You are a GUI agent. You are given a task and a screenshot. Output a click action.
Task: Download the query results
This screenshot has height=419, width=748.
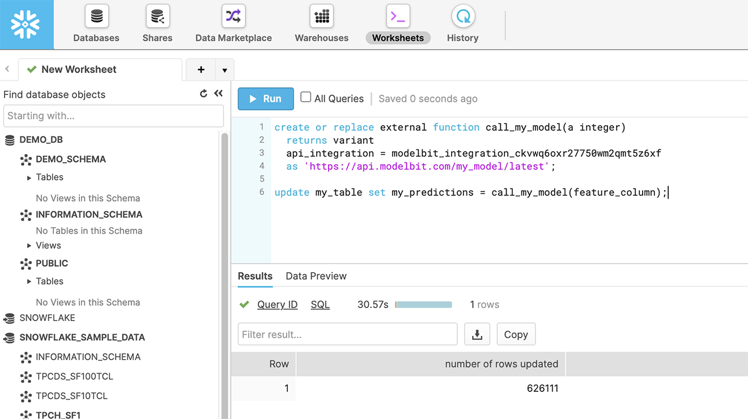(x=477, y=335)
